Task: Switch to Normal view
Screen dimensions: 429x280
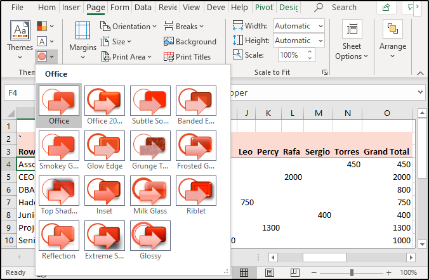Action: (244, 272)
